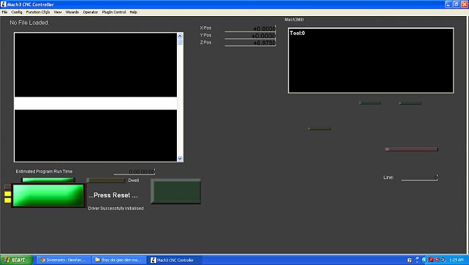Click the Press Reset message text
This screenshot has height=265, width=469.
(x=113, y=195)
